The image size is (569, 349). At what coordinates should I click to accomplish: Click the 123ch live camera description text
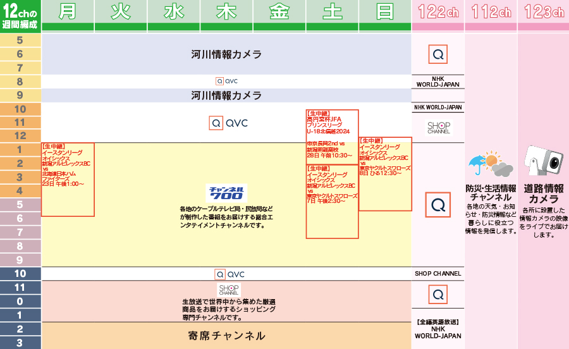click(543, 223)
